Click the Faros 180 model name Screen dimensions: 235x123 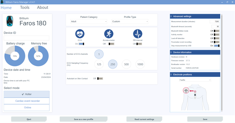click(x=33, y=23)
